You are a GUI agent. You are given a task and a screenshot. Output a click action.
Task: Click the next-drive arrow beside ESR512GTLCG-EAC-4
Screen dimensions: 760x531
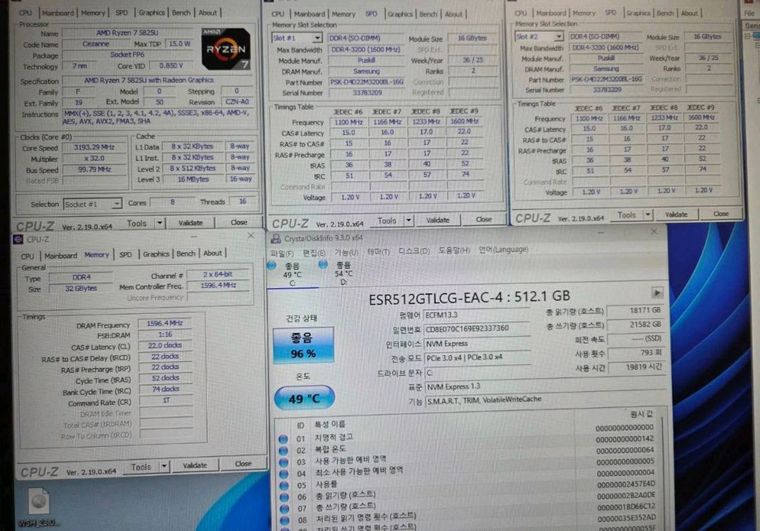(x=657, y=292)
